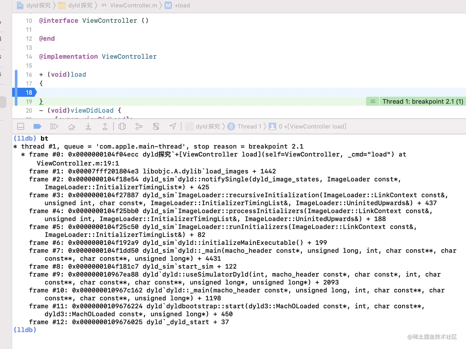Click frame #1 libobjc load_images line
This screenshot has height=349, width=466.
point(153,171)
